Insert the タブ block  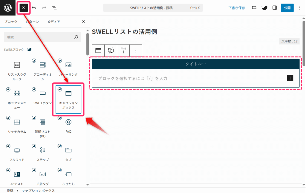coord(68,154)
